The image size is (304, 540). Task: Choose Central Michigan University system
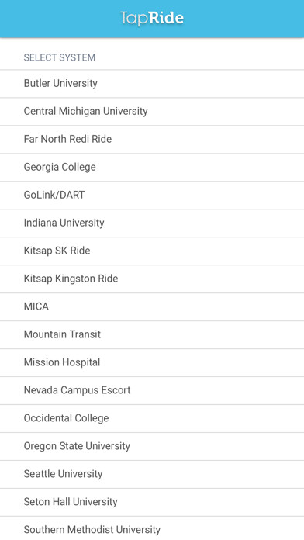pyautogui.click(x=152, y=112)
